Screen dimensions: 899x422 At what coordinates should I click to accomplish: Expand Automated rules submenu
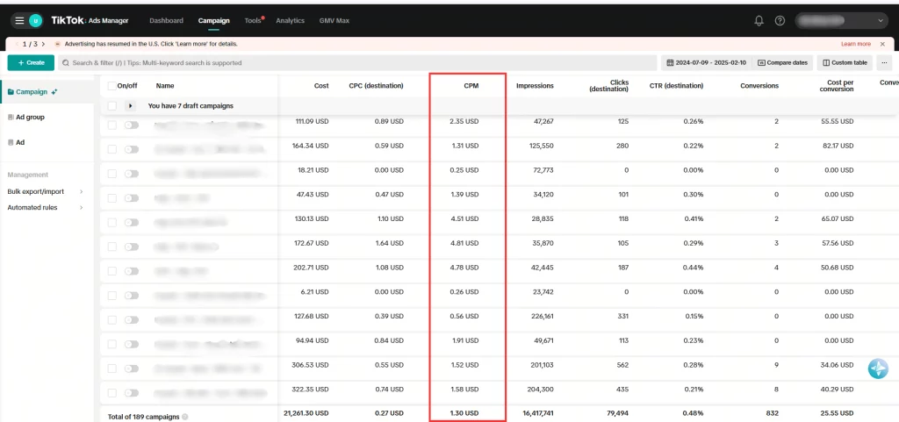tap(81, 207)
